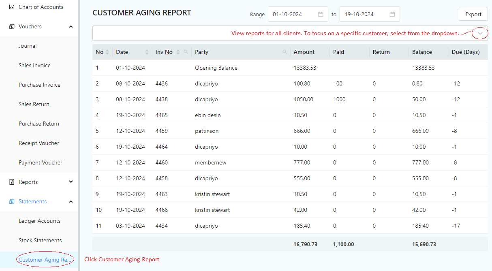Viewport: 492px width, 271px height.
Task: Click kristin stewart in invoice 4463 row
Action: tap(212, 194)
